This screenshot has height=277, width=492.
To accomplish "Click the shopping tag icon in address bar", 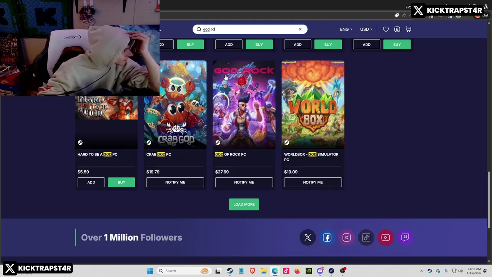I will click(397, 15).
